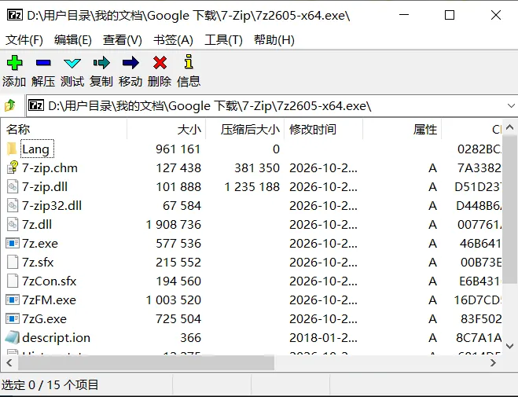
Task: Click the 7-zip32.dll file icon
Action: click(x=13, y=205)
